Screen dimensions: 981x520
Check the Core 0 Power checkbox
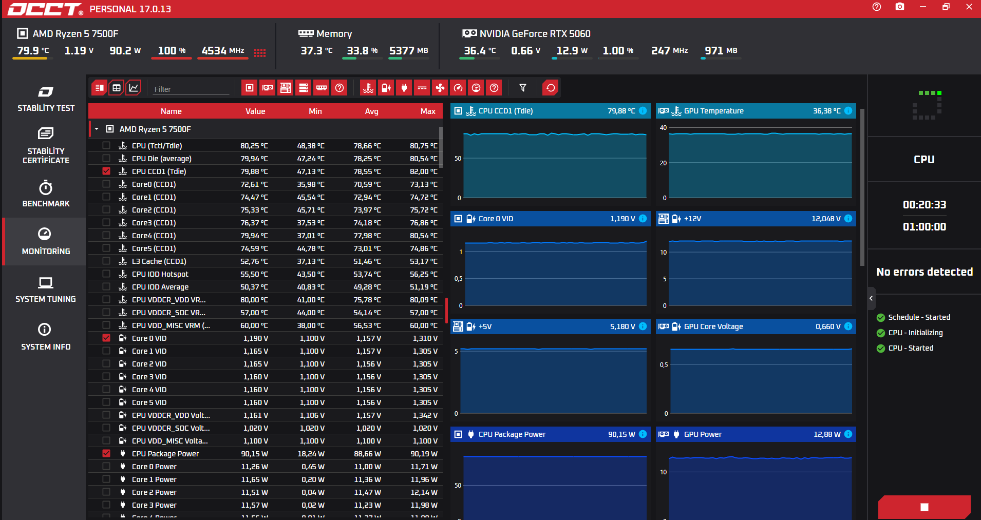tap(106, 466)
